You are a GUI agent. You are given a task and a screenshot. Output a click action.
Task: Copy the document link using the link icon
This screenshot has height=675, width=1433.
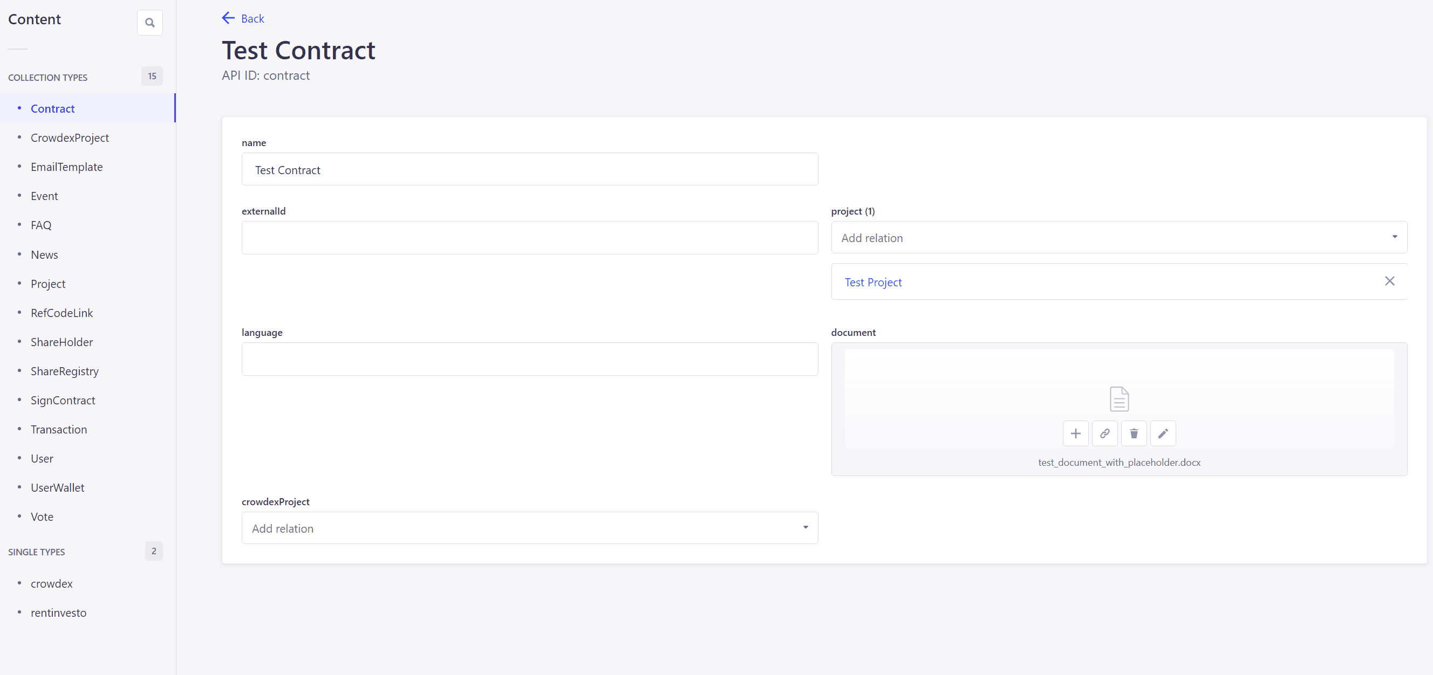coord(1105,433)
